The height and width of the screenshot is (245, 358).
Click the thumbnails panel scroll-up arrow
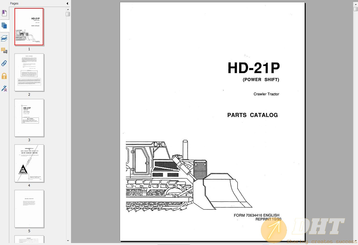pos(68,9)
